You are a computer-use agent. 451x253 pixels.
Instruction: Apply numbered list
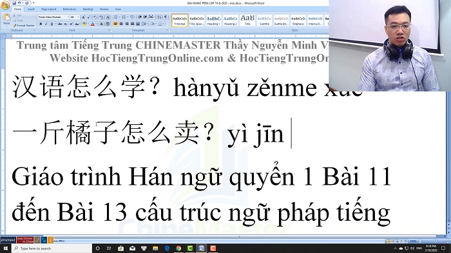(x=124, y=17)
